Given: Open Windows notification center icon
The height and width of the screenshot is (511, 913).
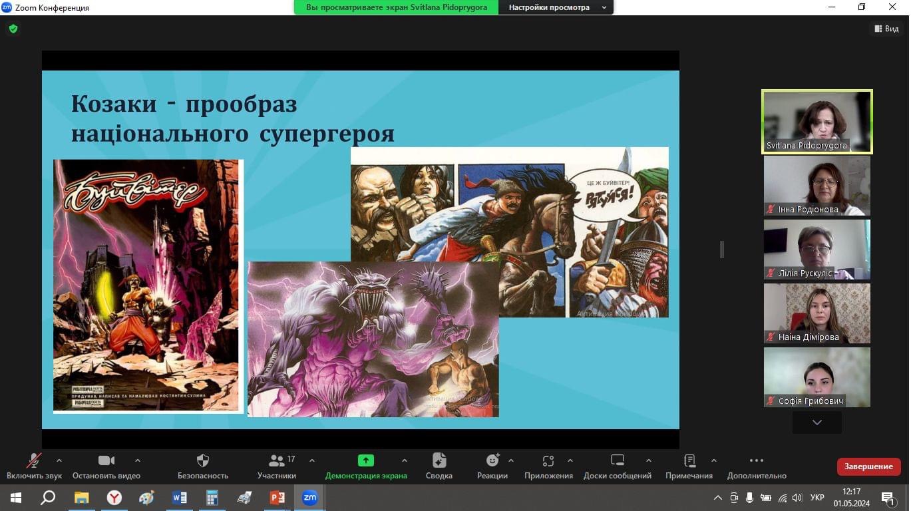Looking at the screenshot, I should (x=888, y=498).
